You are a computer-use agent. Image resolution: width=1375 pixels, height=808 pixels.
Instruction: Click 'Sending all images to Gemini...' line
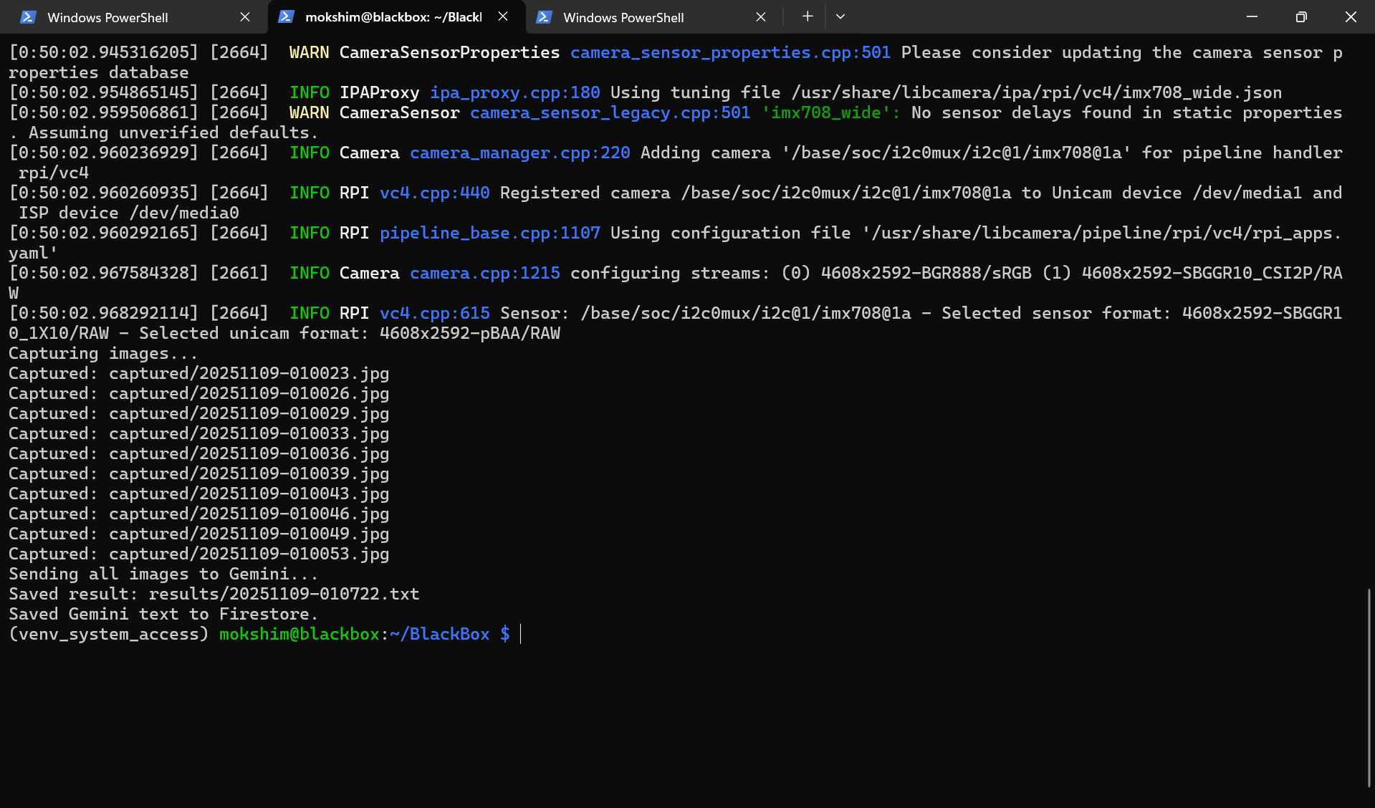[163, 574]
